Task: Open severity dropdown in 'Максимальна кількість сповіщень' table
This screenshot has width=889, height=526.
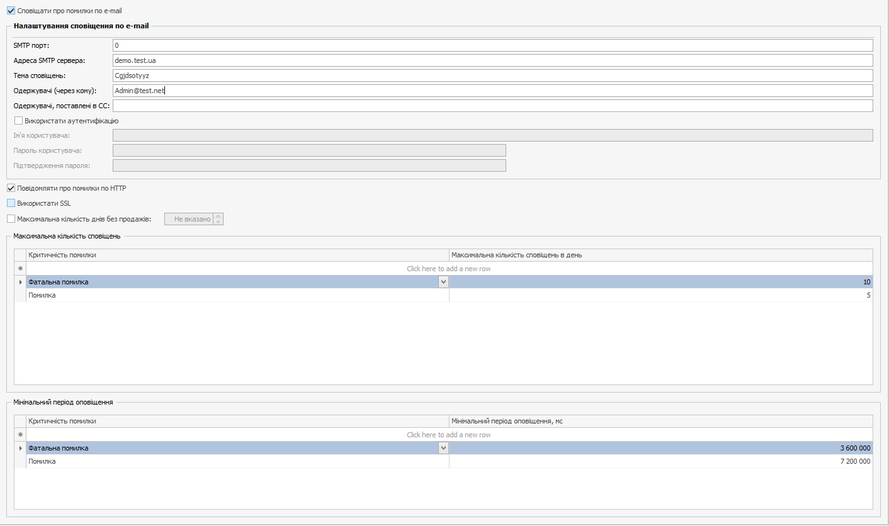Action: click(x=443, y=283)
